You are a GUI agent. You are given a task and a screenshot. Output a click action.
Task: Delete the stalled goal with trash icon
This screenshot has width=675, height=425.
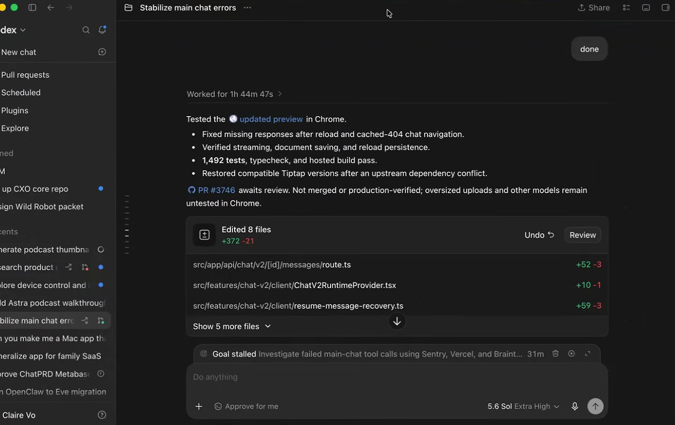[x=556, y=354]
